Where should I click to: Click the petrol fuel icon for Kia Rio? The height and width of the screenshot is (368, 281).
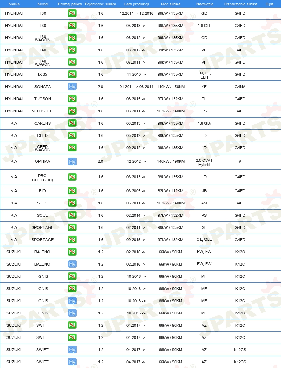(72, 191)
